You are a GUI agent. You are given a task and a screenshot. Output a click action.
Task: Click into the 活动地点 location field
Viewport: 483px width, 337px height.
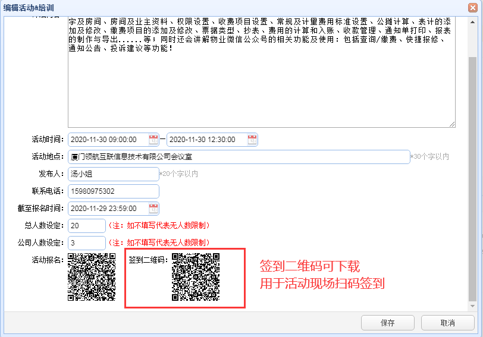click(238, 157)
